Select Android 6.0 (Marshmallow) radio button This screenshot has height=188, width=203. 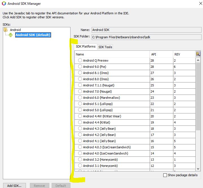pyautogui.click(x=80, y=97)
